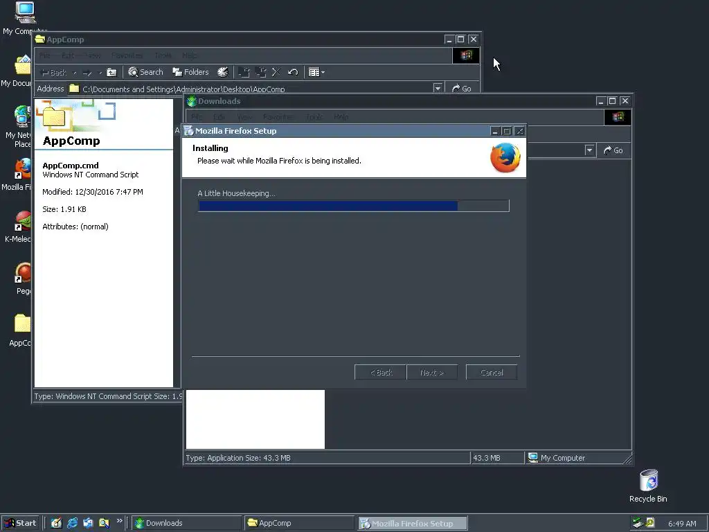709x532 pixels.
Task: Open My Documents desktop icon
Action: [x=18, y=71]
